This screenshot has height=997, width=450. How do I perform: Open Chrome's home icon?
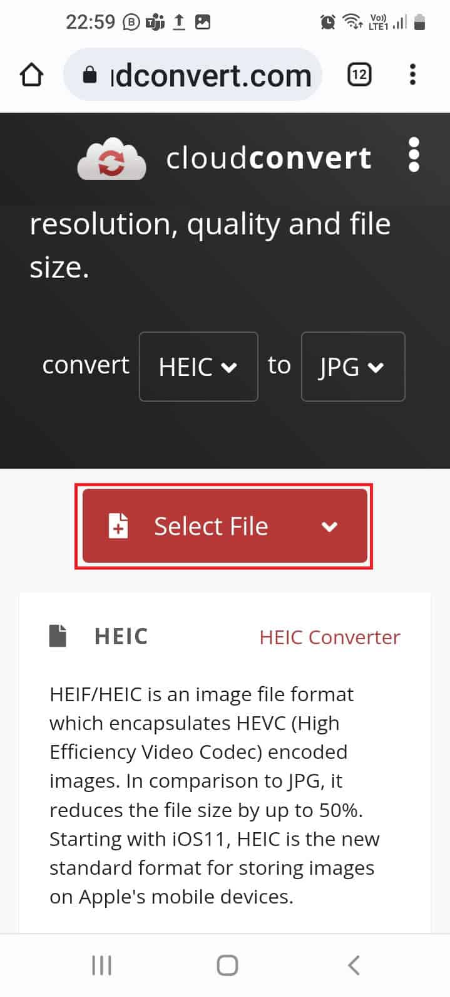pos(31,74)
